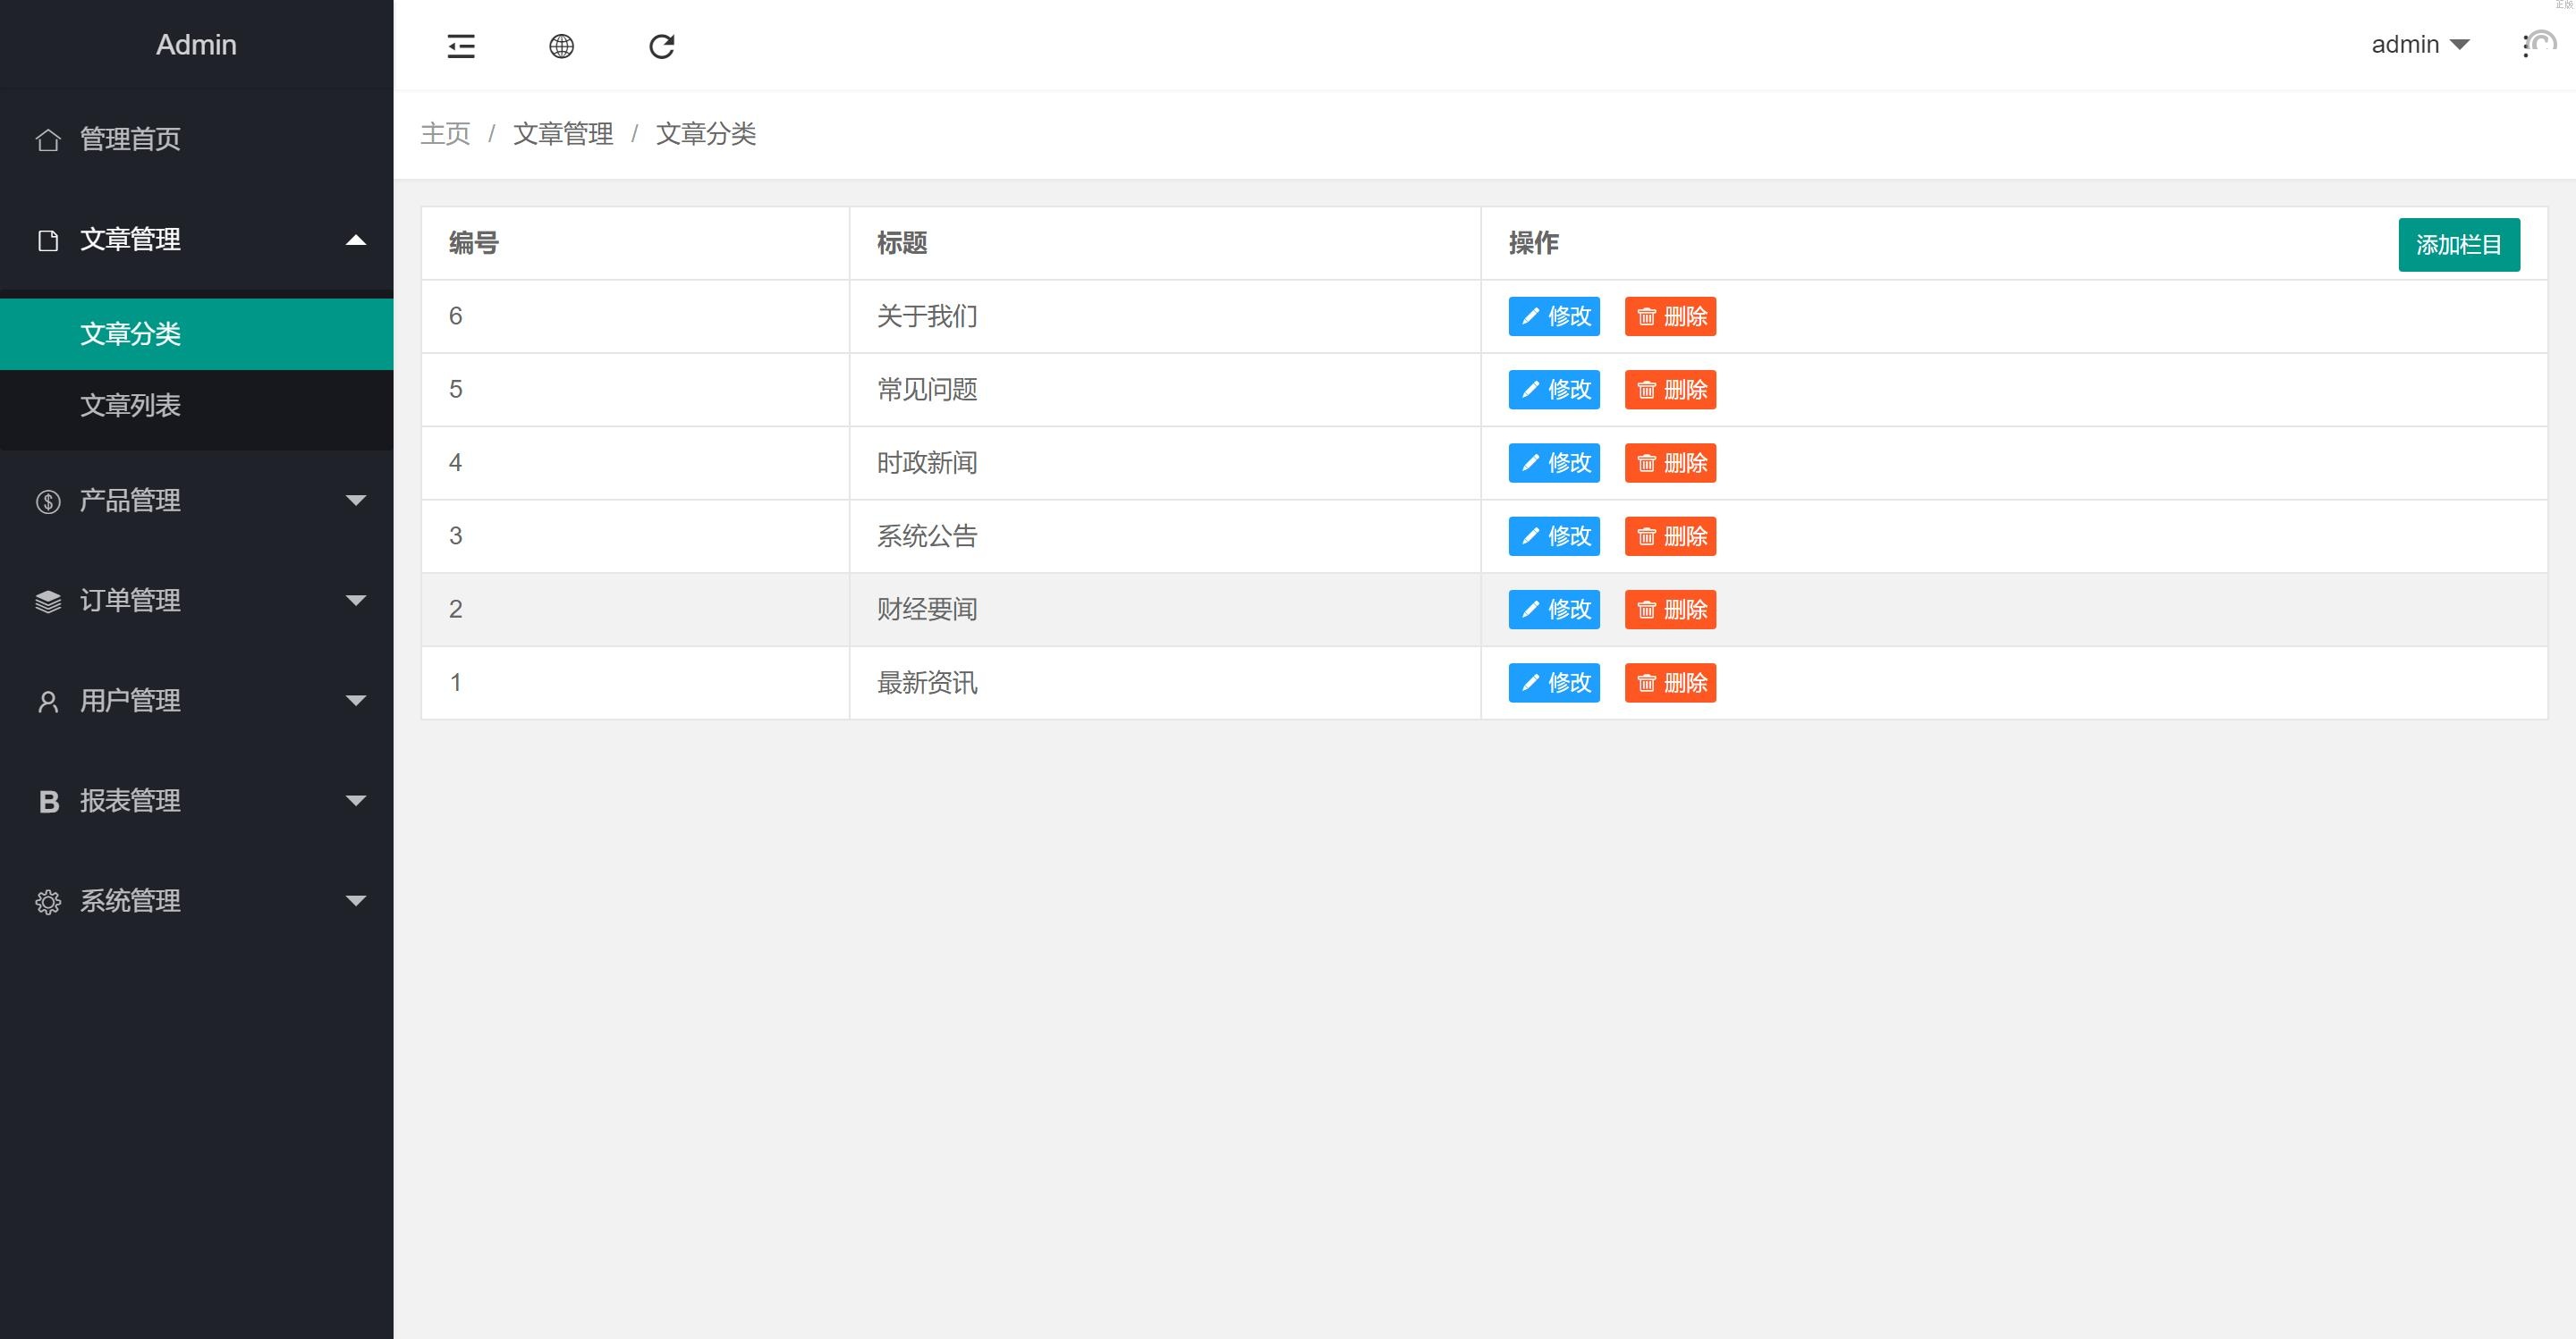2576x1339 pixels.
Task: Click the refresh page icon
Action: (x=662, y=46)
